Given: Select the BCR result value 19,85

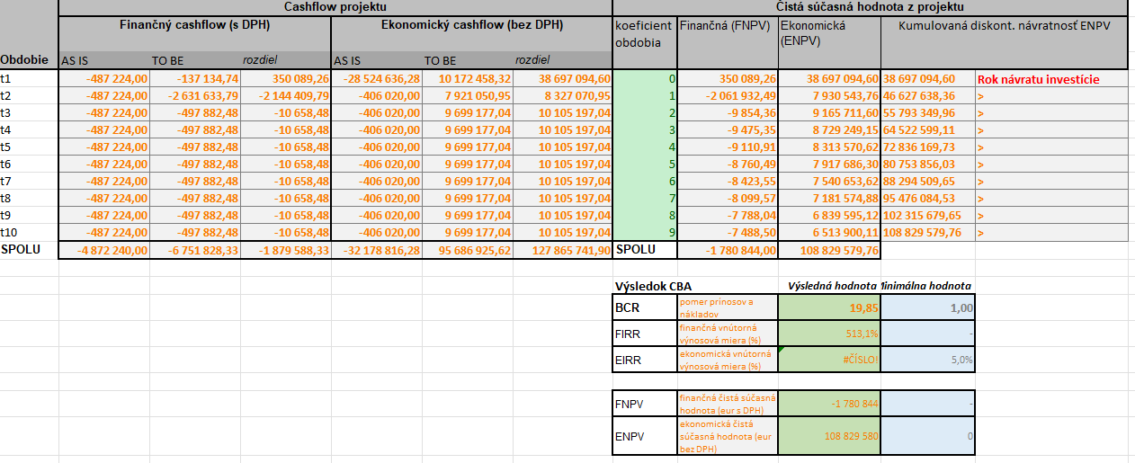Looking at the screenshot, I should 829,307.
